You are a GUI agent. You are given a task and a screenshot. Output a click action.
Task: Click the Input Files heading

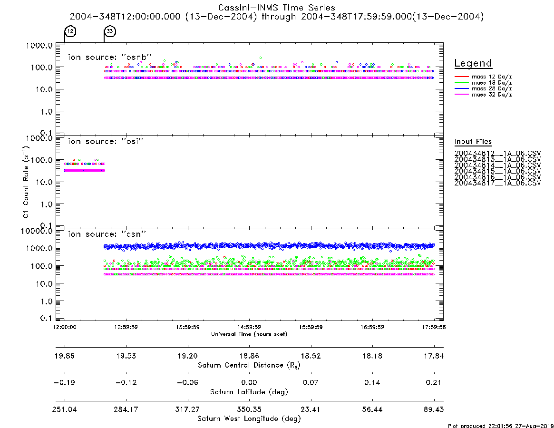pos(473,142)
